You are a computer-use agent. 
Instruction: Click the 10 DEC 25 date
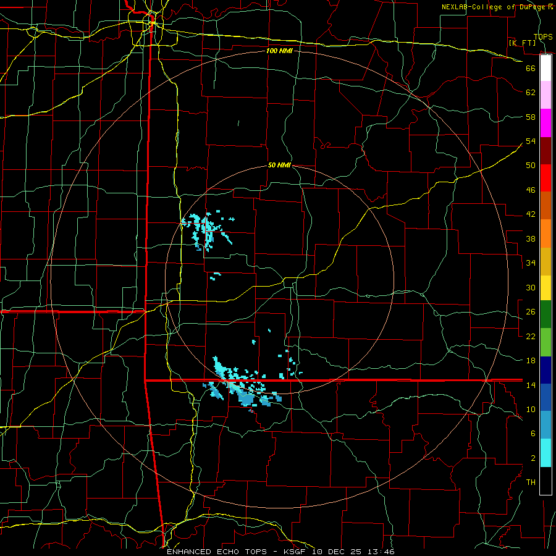(x=337, y=552)
